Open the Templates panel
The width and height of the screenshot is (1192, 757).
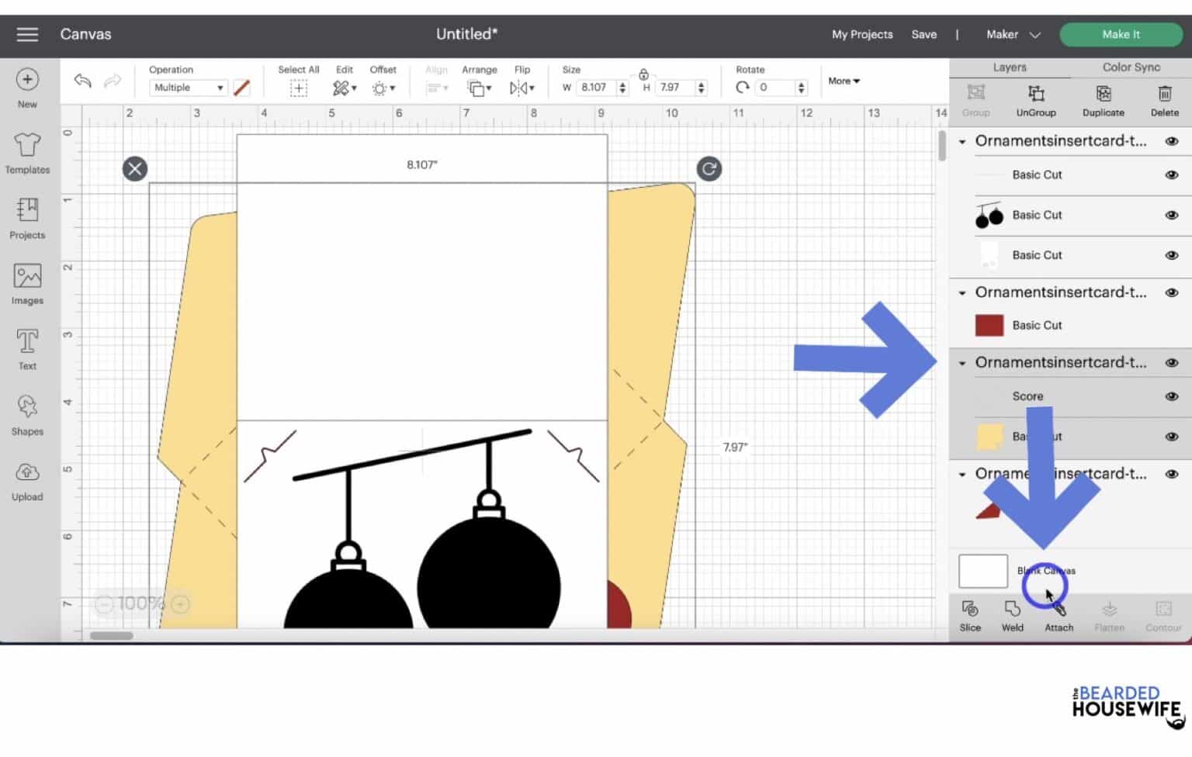pos(27,153)
